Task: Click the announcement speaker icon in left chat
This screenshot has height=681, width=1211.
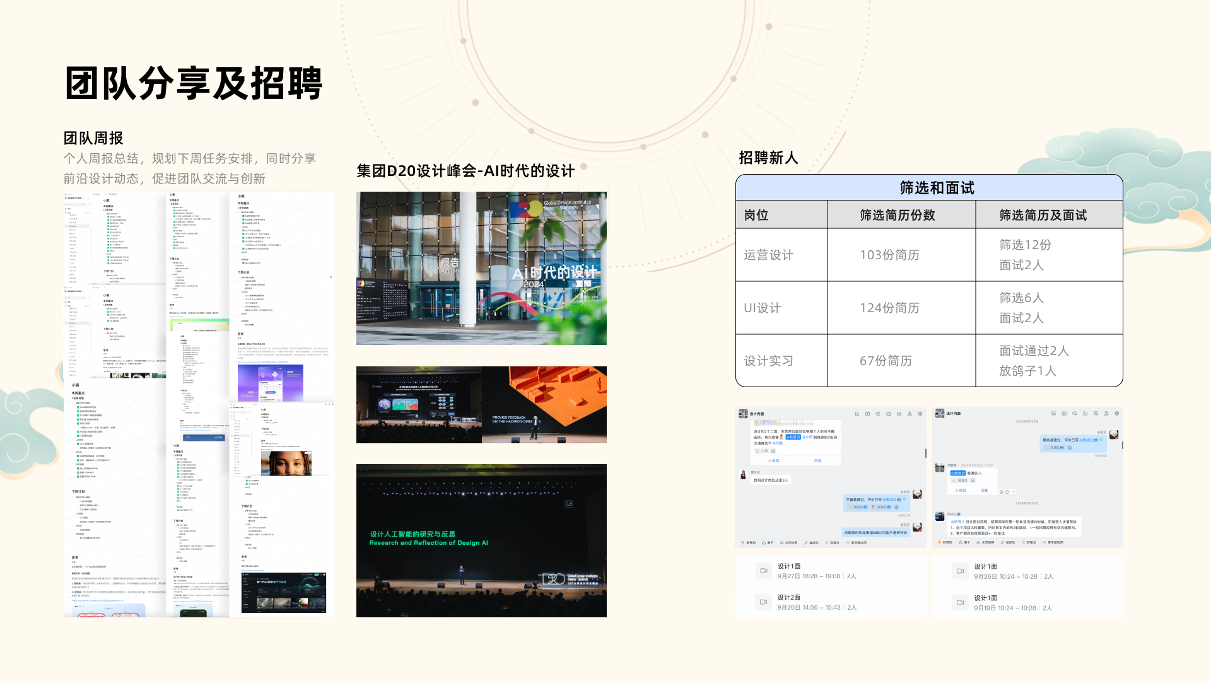Action: (x=878, y=414)
